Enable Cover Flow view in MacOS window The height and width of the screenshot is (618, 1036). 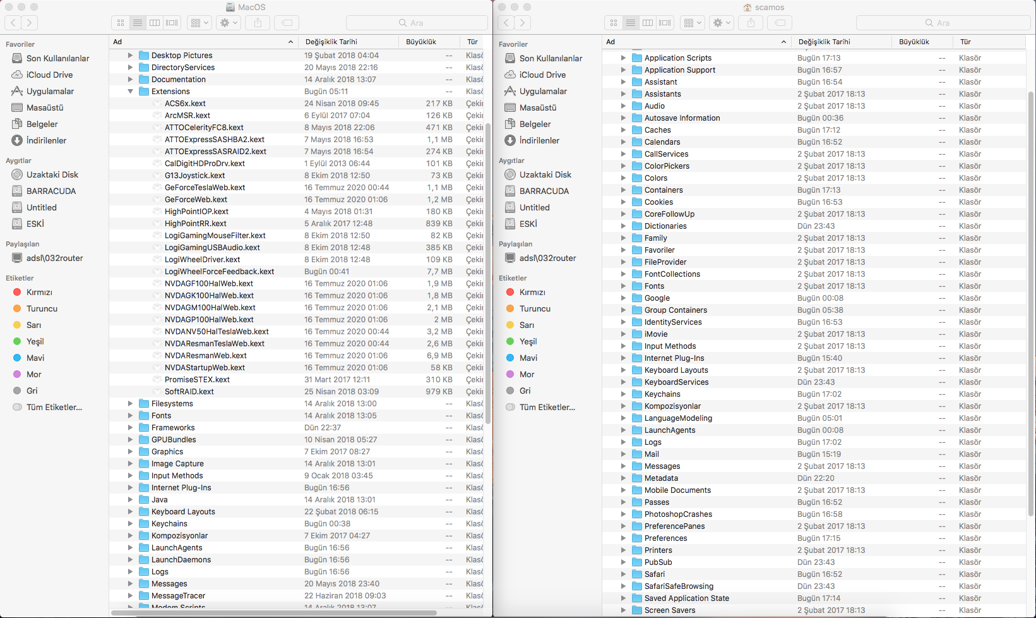[x=172, y=23]
